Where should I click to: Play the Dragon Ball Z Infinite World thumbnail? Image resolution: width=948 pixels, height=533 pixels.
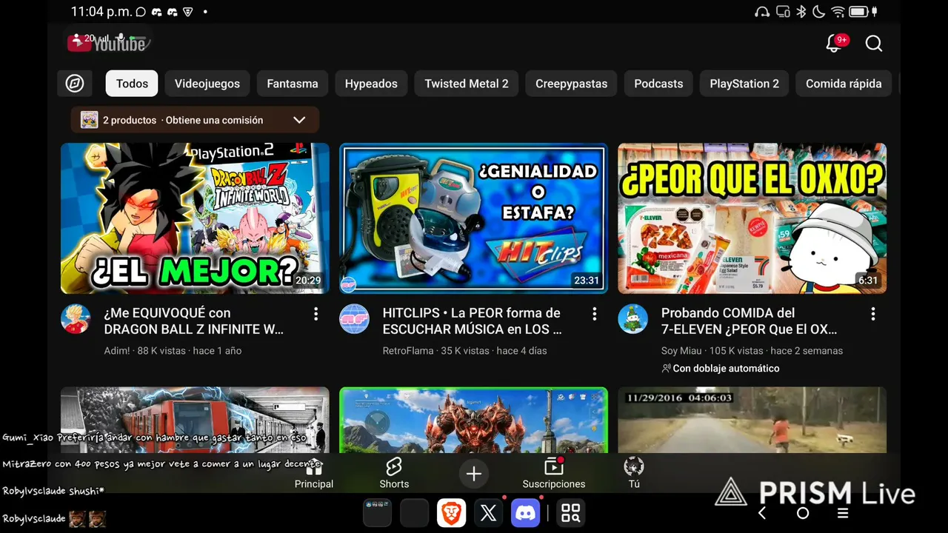click(x=195, y=218)
